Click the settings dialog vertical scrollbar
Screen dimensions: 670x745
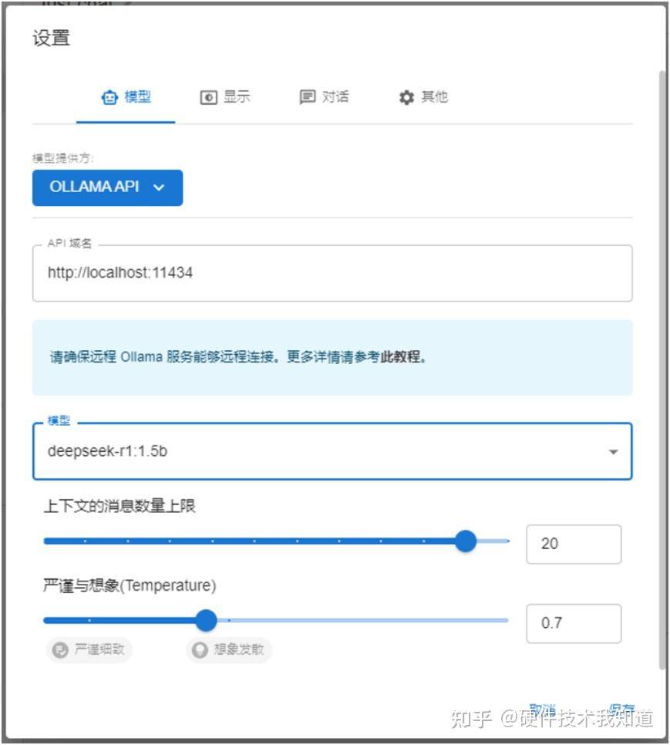pos(662,371)
